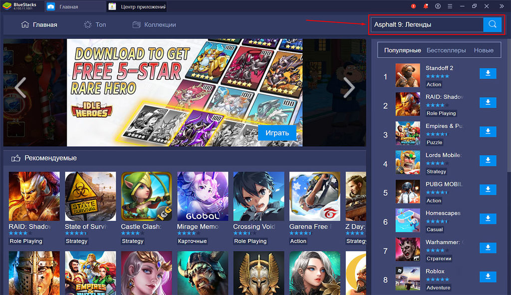Open the account profile icon
The image size is (511, 295).
pos(438,6)
